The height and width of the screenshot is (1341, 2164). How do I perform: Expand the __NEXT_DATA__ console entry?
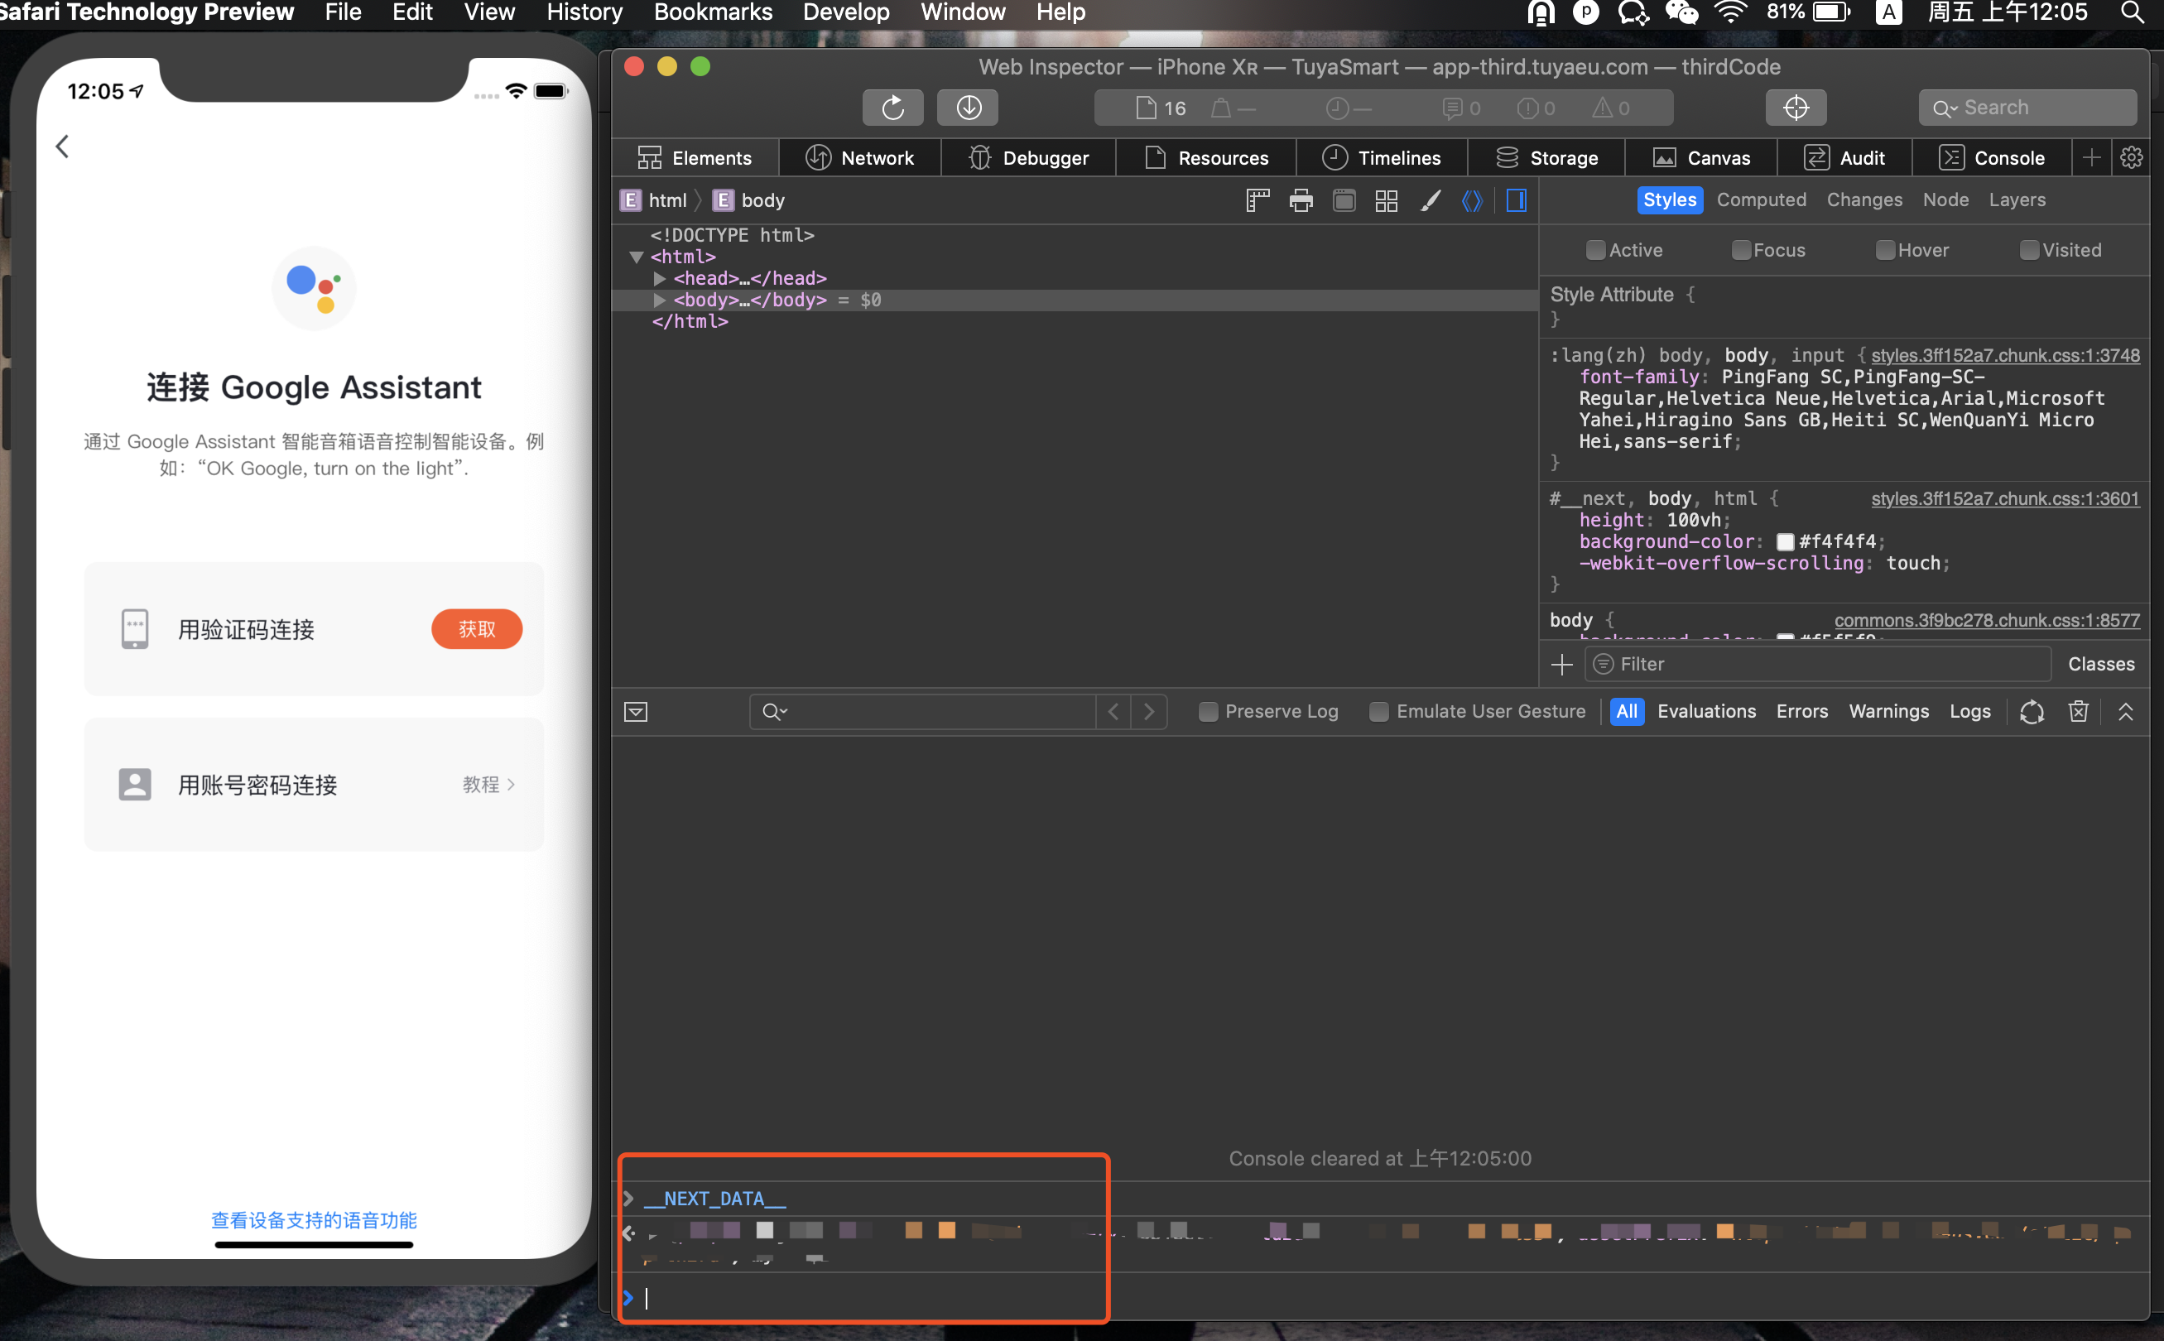(x=629, y=1199)
